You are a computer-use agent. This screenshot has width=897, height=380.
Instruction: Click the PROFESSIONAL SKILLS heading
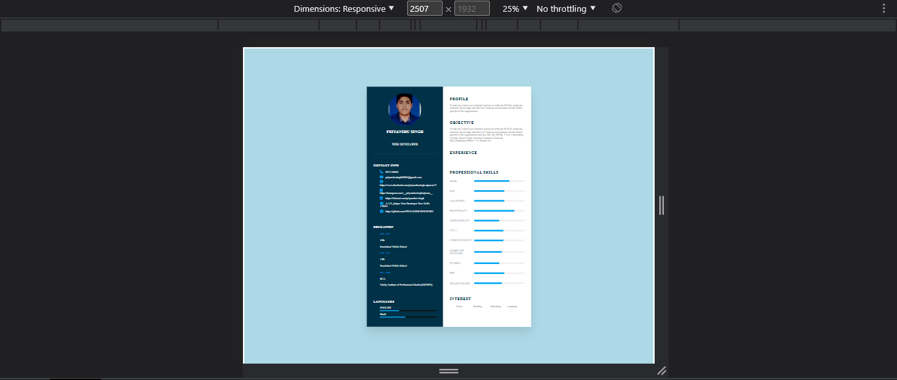pyautogui.click(x=474, y=172)
